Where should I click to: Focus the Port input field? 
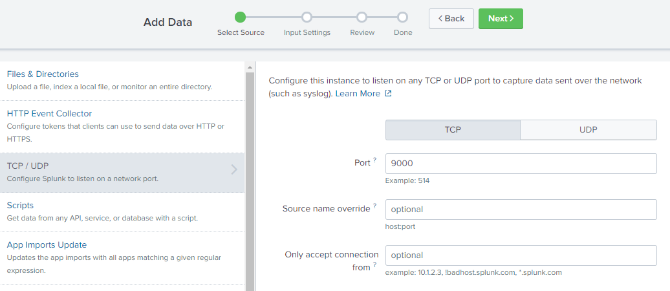(521, 164)
